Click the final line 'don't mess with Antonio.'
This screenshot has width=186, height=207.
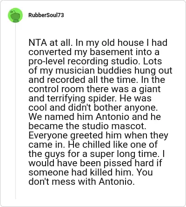[x=81, y=182]
